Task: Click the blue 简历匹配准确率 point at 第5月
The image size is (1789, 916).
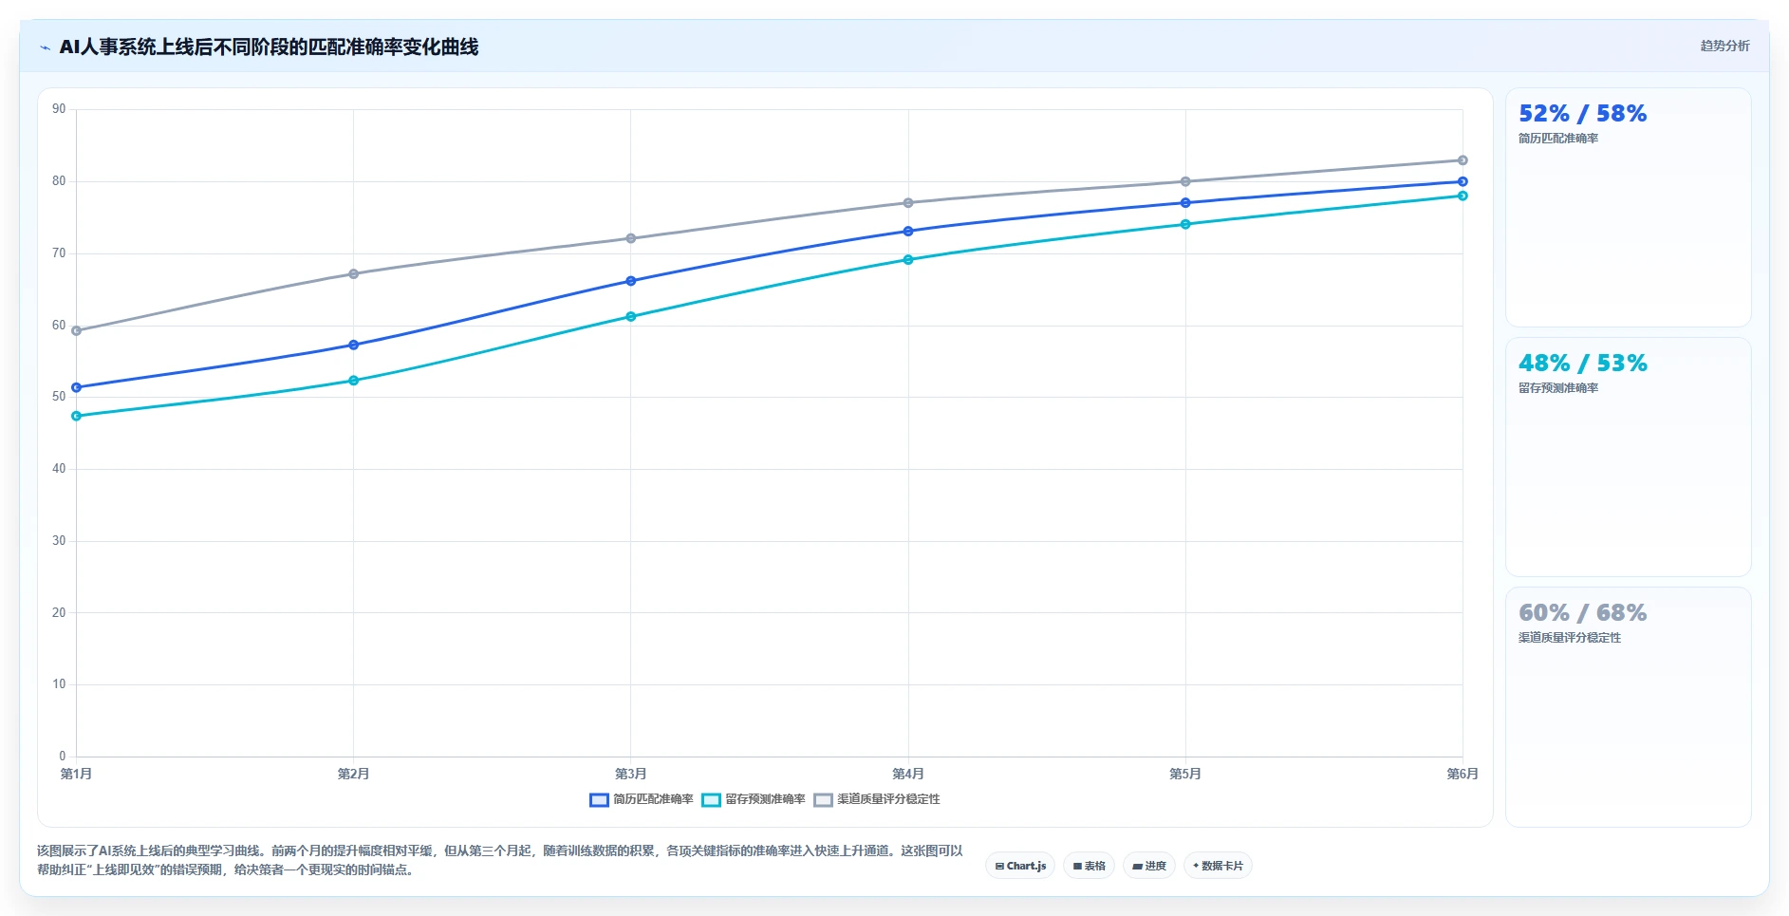Action: (x=1185, y=202)
